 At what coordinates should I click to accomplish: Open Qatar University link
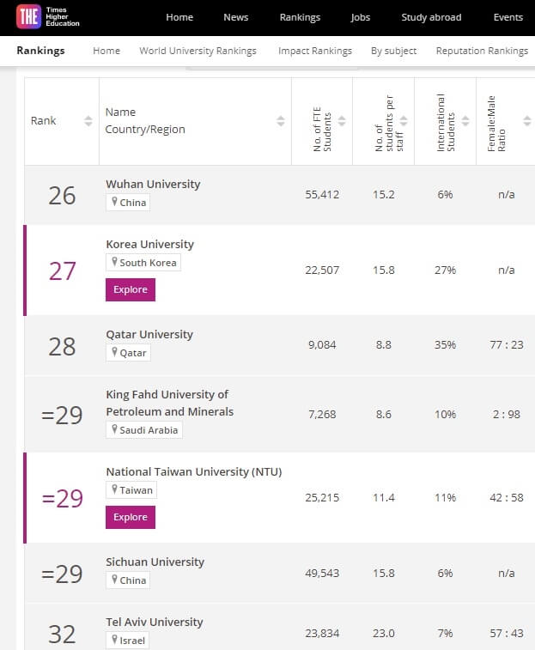149,334
